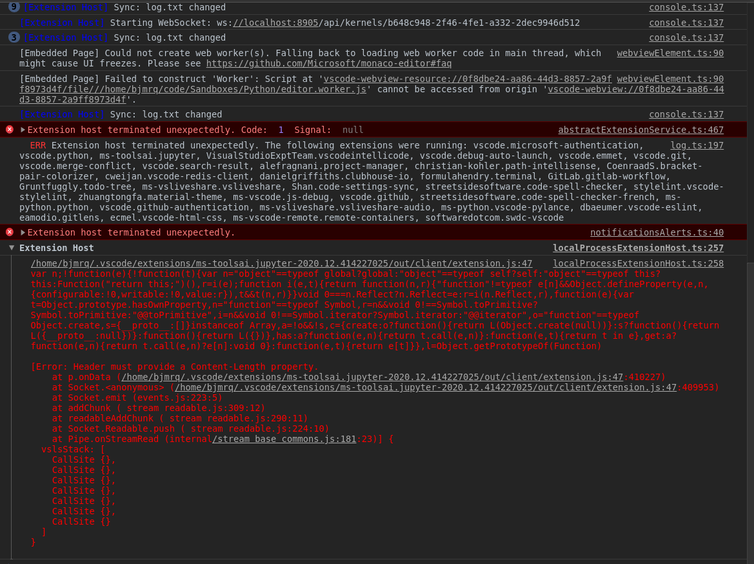Click the red error icon on terminated extension host message
The image size is (754, 564).
click(9, 129)
